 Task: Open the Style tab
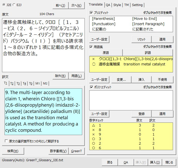[117, 5]
